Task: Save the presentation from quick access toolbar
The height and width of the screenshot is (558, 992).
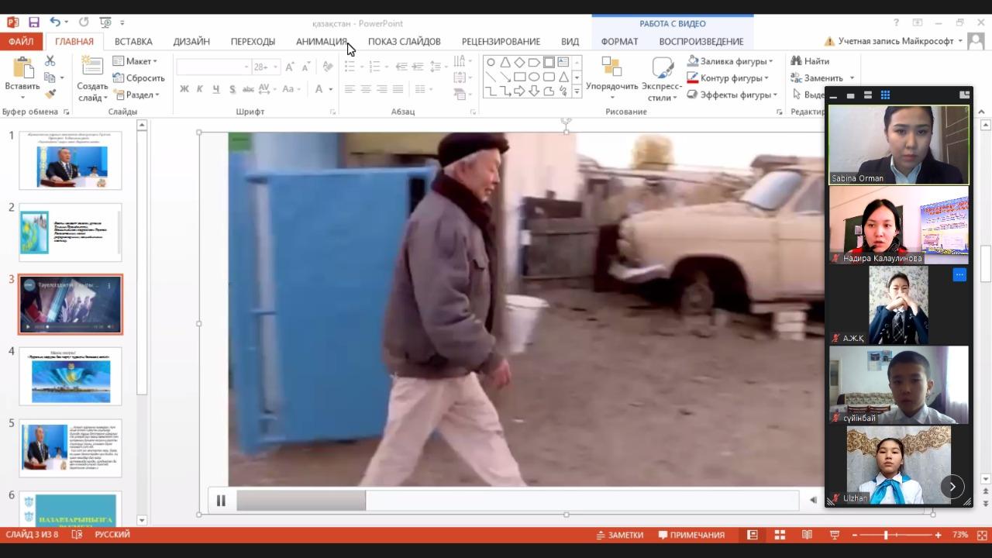Action: [x=33, y=22]
